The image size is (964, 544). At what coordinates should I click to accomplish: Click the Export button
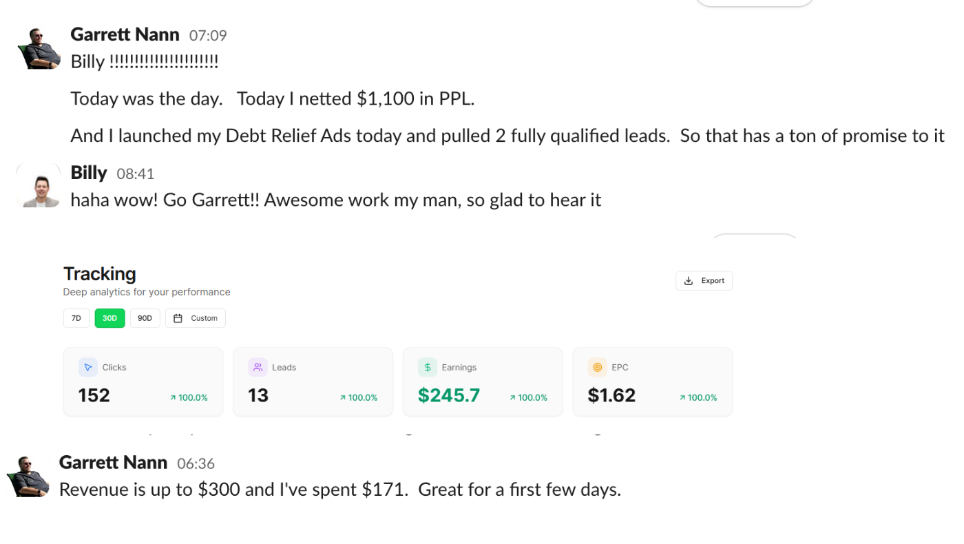(704, 281)
